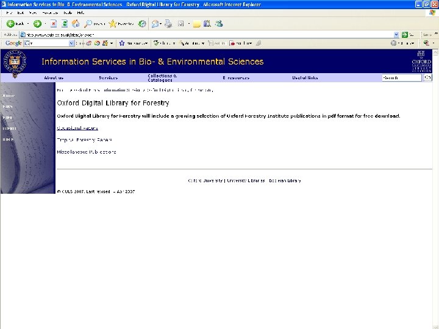Open the Edit button dropdown arrow

(189, 24)
